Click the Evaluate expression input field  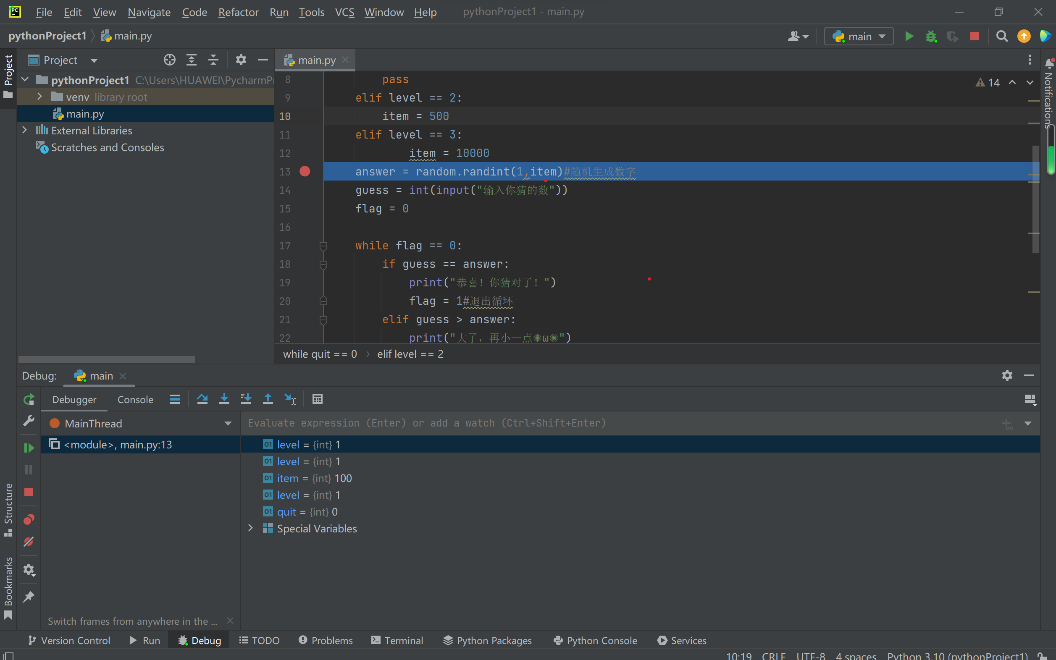coord(612,423)
